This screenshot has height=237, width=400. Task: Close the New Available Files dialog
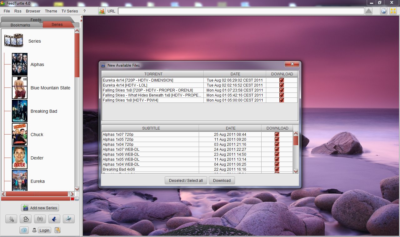pos(292,64)
